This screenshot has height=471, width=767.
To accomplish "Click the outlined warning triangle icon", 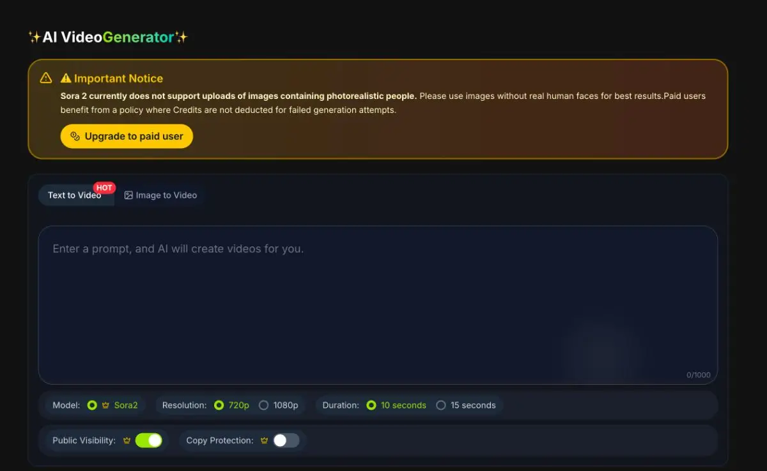I will 46,78.
